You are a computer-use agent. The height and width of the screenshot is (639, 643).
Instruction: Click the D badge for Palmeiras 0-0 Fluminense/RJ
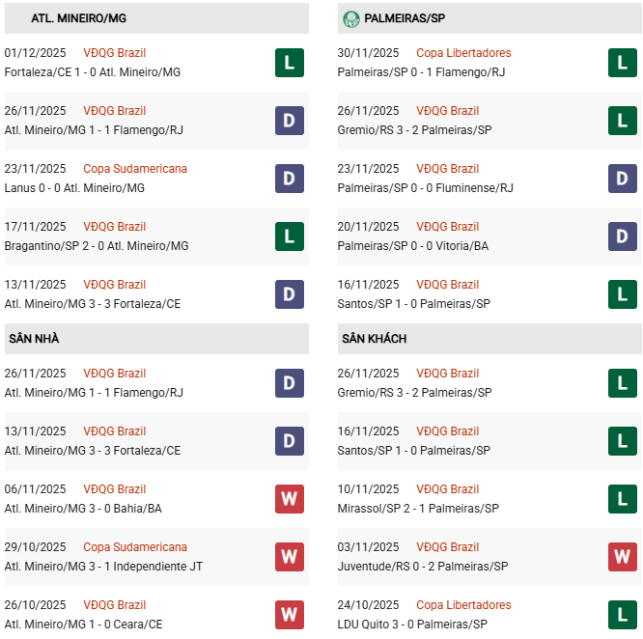(x=623, y=179)
